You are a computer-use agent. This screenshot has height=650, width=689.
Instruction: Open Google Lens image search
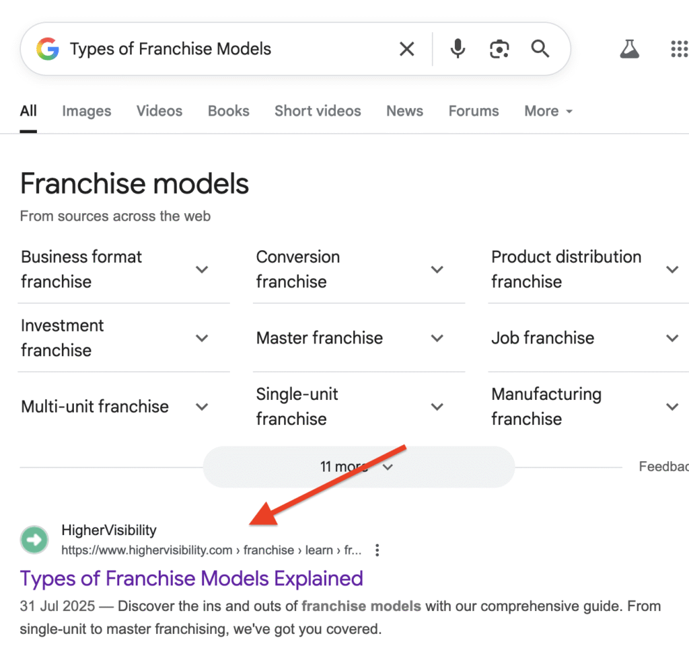[499, 49]
